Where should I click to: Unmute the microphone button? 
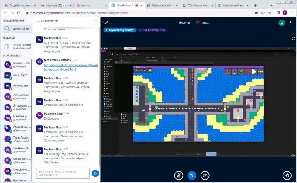point(179,175)
